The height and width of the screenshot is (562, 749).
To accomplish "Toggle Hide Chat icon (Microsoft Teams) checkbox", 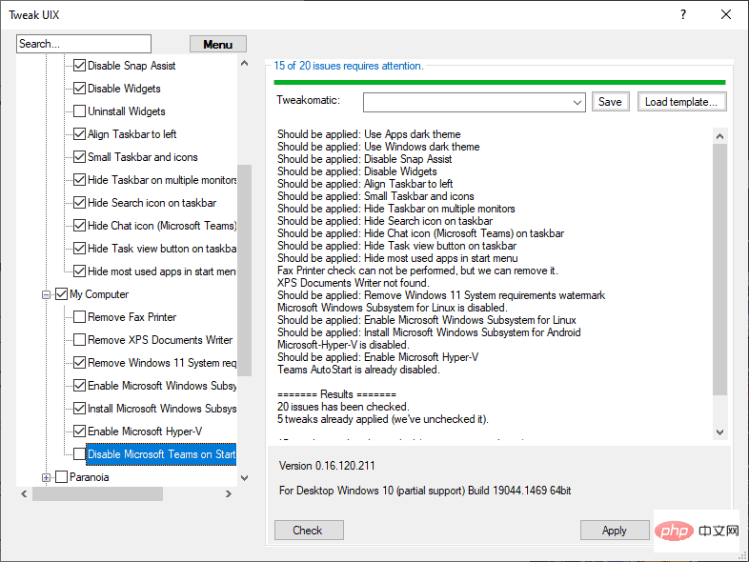I will (80, 226).
